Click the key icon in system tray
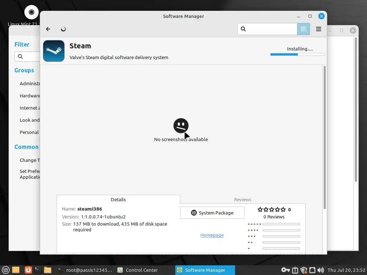367x275 pixels. (x=285, y=270)
